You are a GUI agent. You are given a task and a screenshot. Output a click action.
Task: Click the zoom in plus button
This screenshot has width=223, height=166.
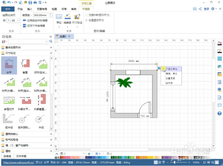point(189,162)
